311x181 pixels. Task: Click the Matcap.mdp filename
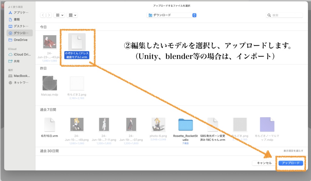click(x=50, y=95)
